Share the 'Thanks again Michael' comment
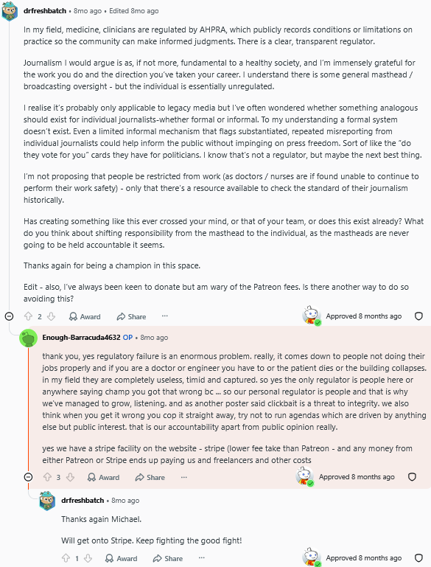The height and width of the screenshot is (567, 431). point(168,558)
